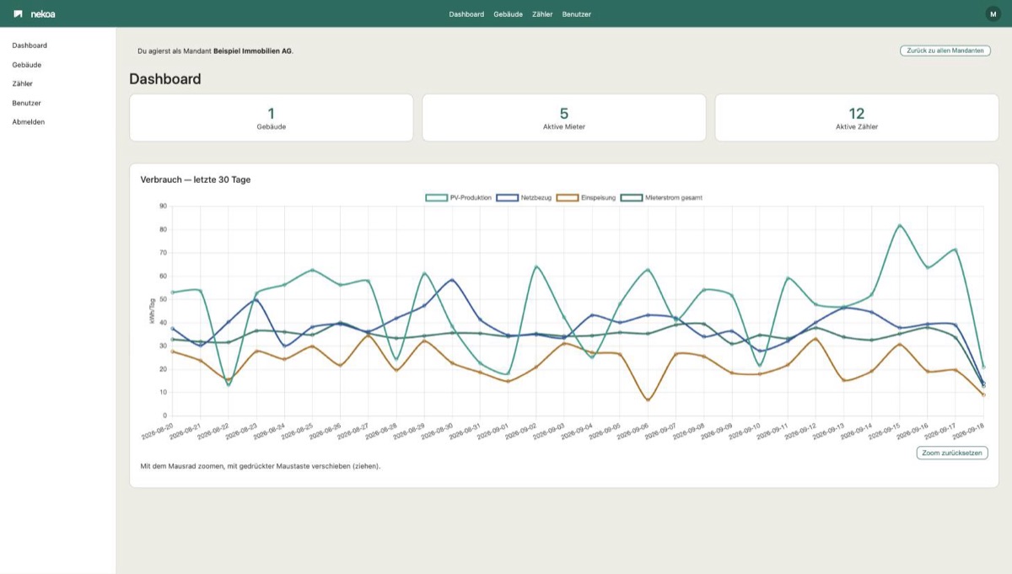
Task: Open the Gebäude count card
Action: point(271,117)
